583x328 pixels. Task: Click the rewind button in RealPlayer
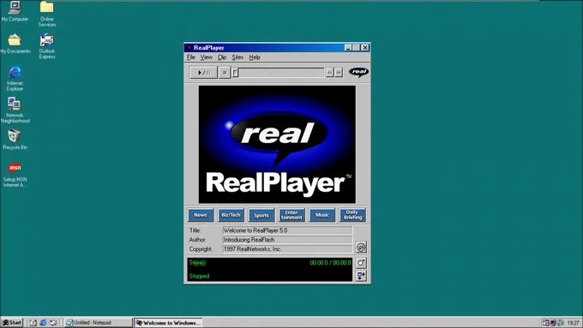pos(329,73)
